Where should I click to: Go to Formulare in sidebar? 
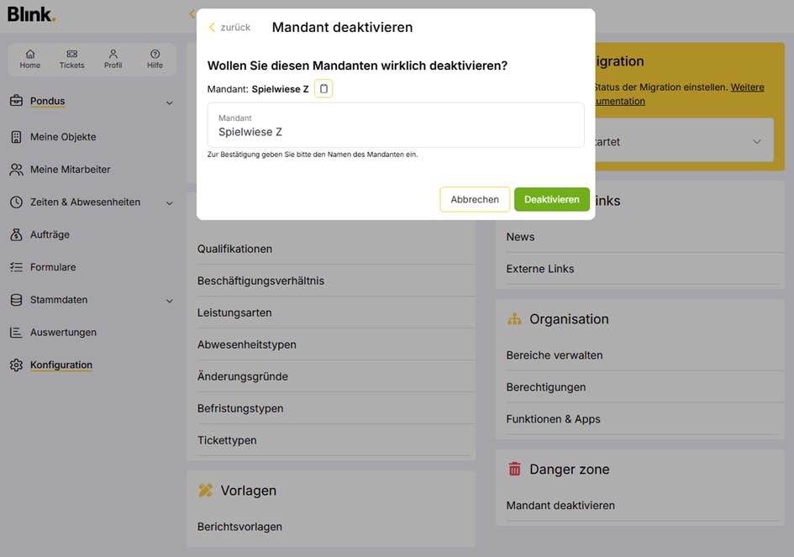[x=53, y=267]
